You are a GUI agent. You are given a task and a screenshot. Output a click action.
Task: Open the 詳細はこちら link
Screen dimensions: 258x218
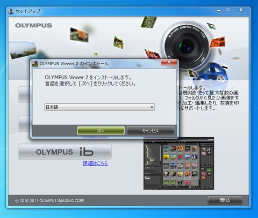95,163
